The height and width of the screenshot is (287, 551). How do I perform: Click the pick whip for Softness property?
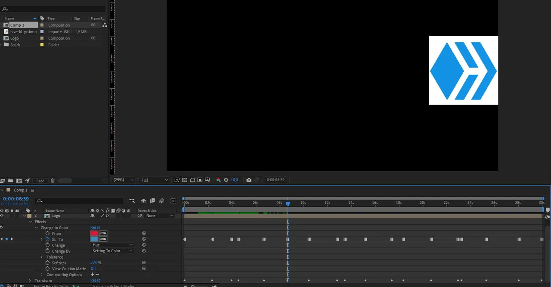pyautogui.click(x=144, y=262)
